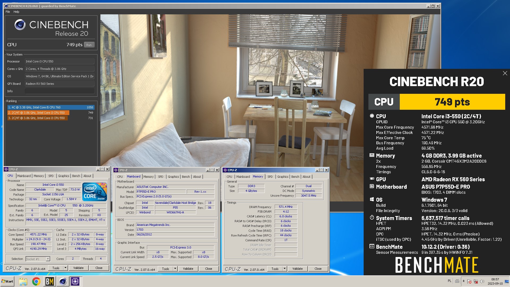Click the Info input field
Image resolution: width=510 pixels, height=287 pixels.
point(59,91)
